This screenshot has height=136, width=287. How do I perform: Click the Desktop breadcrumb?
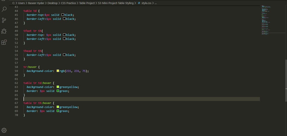point(53,3)
